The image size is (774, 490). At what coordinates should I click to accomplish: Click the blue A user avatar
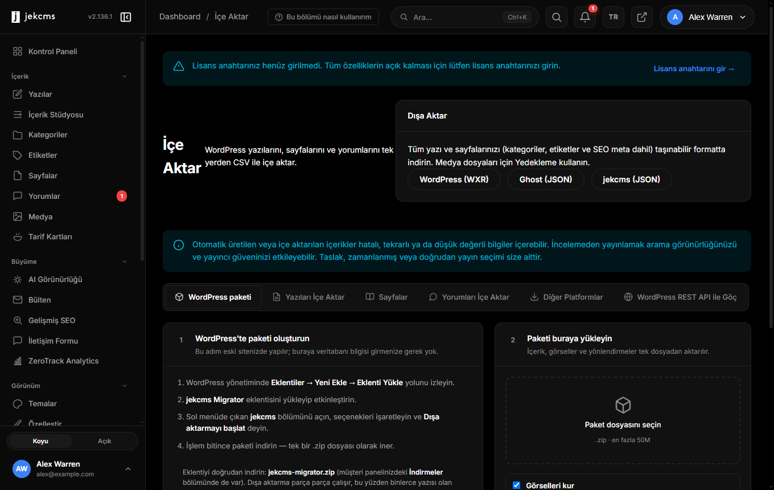(675, 17)
